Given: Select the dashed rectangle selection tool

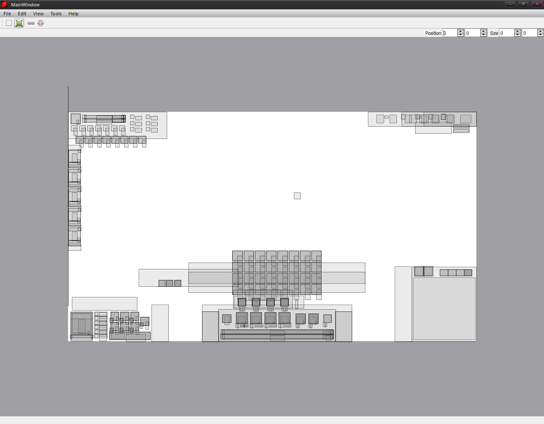Looking at the screenshot, I should click(x=9, y=23).
